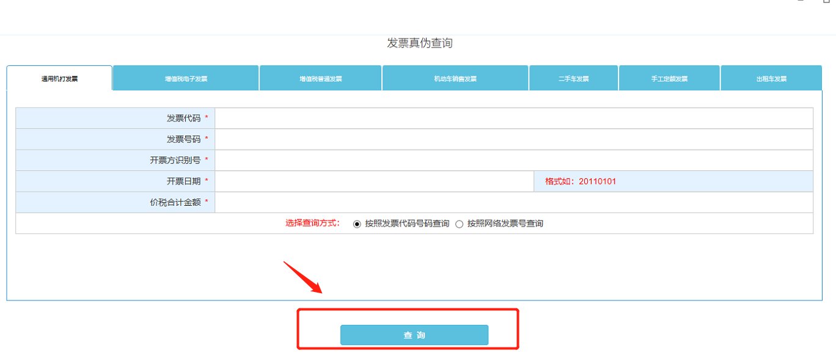Open the 增值税普通发票 tab

(x=320, y=78)
